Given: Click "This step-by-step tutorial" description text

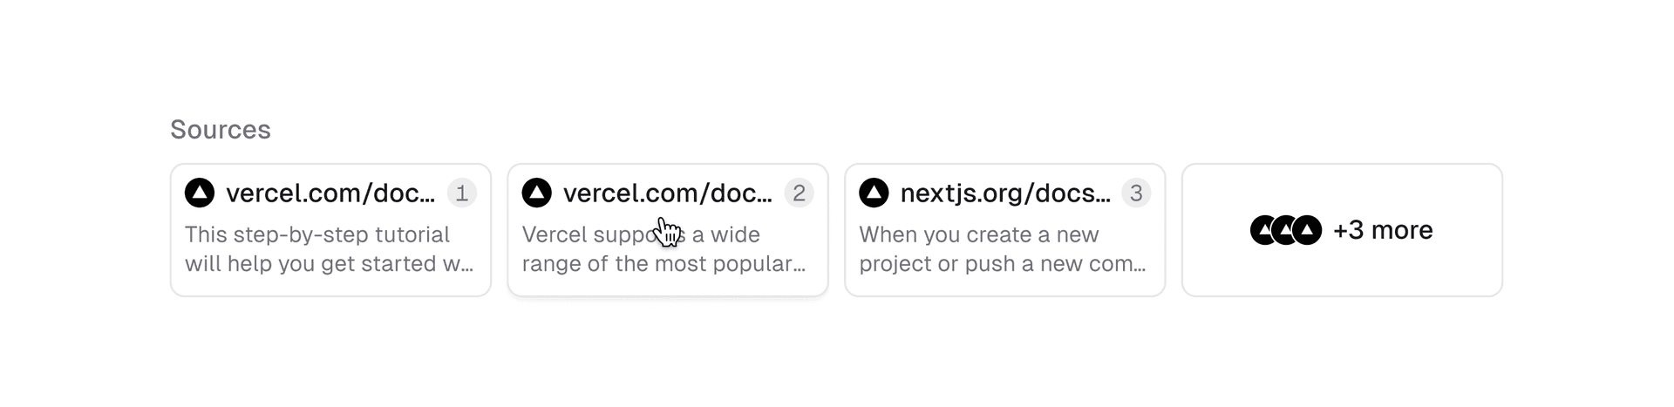Looking at the screenshot, I should [x=317, y=234].
